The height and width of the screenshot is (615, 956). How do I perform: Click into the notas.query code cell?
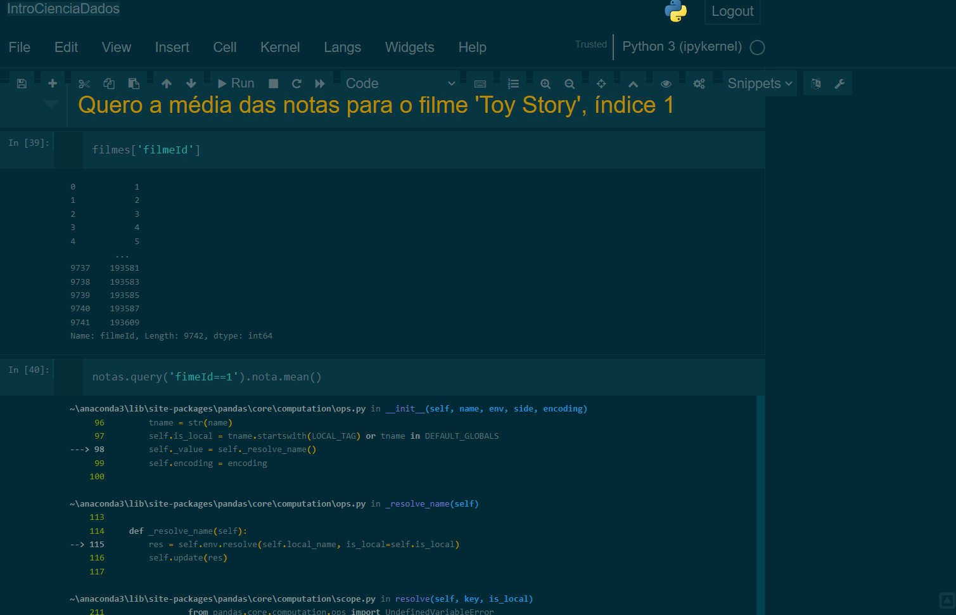[x=423, y=377]
